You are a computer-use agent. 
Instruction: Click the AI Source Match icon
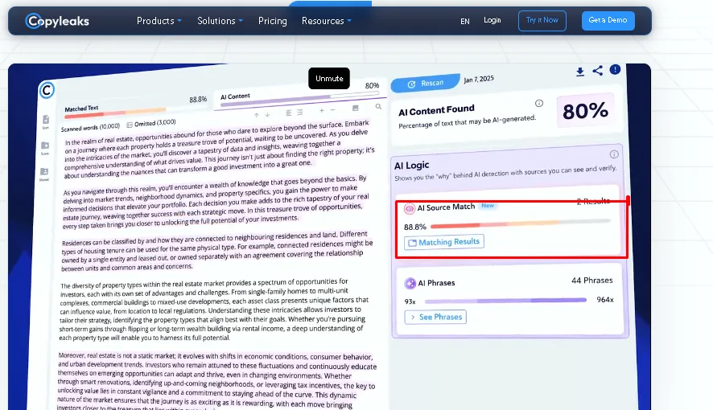410,208
